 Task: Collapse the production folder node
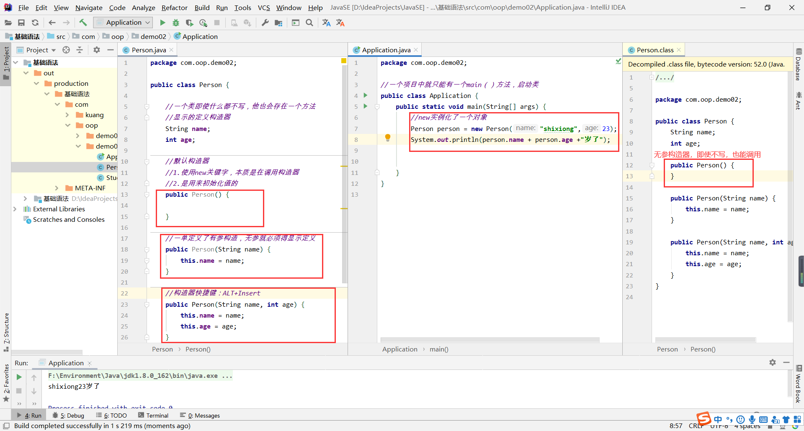click(x=36, y=83)
